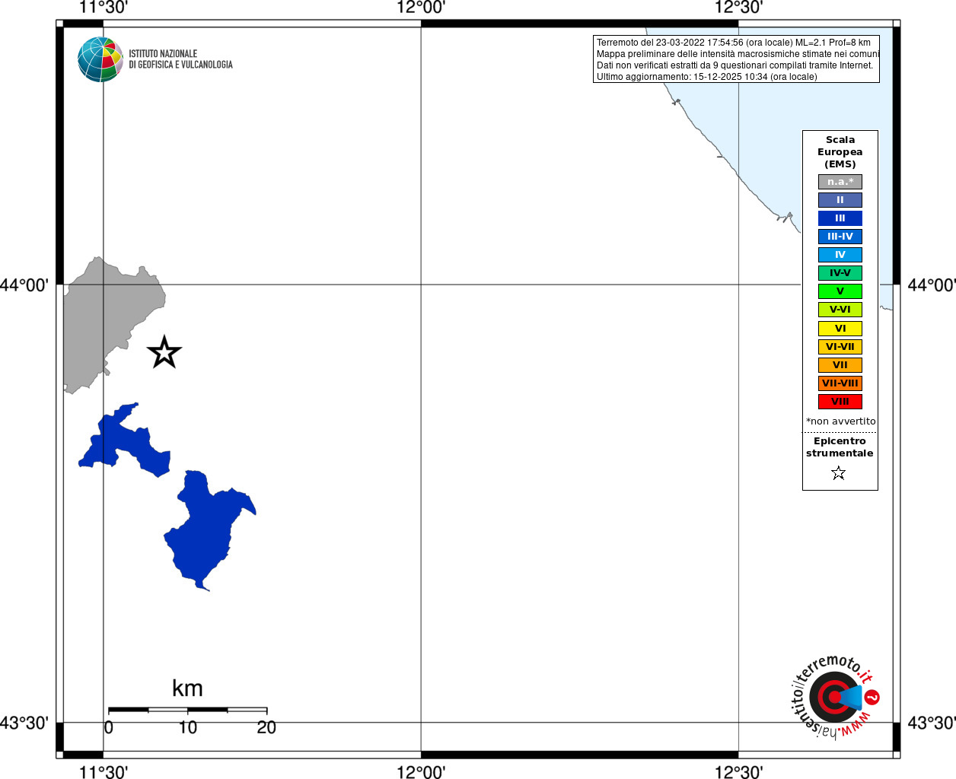This screenshot has width=956, height=779.
Task: Click the large lower blue municipality
Action: point(204,529)
